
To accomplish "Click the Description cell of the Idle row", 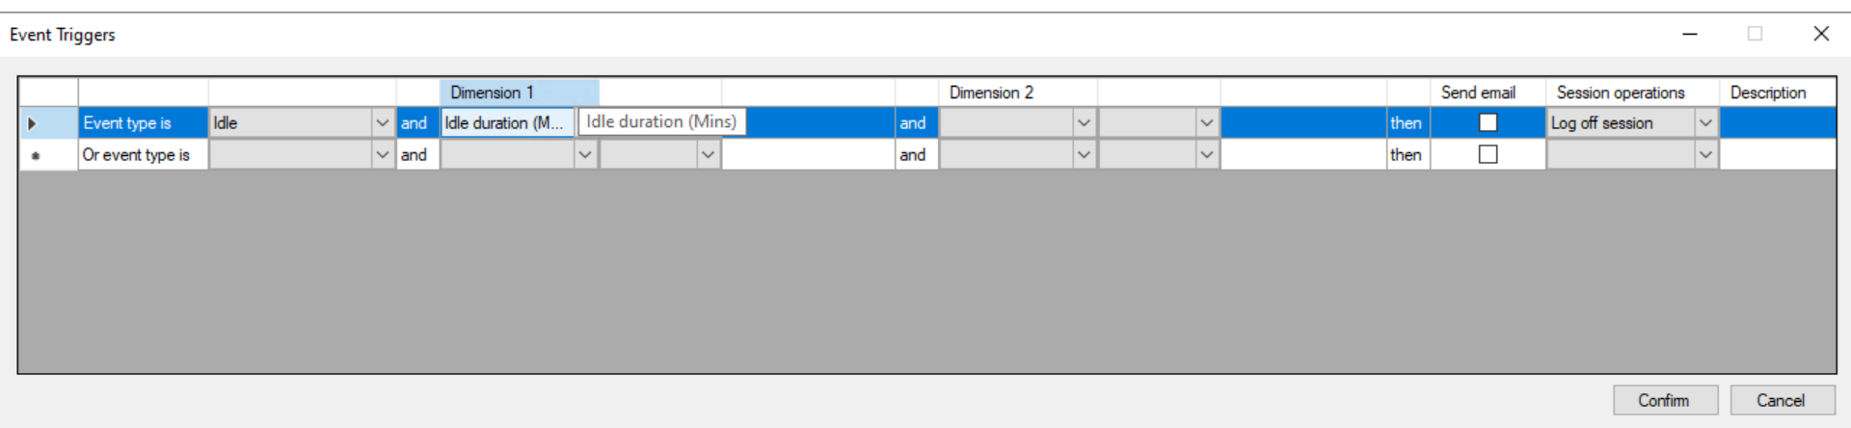I will point(1777,122).
